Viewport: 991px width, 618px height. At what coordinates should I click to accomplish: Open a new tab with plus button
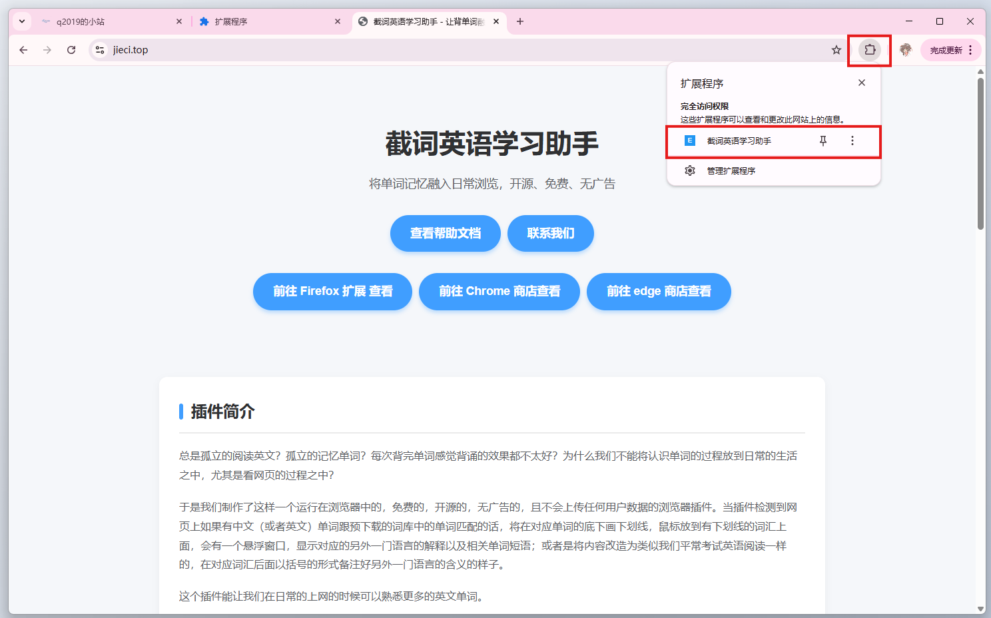520,21
